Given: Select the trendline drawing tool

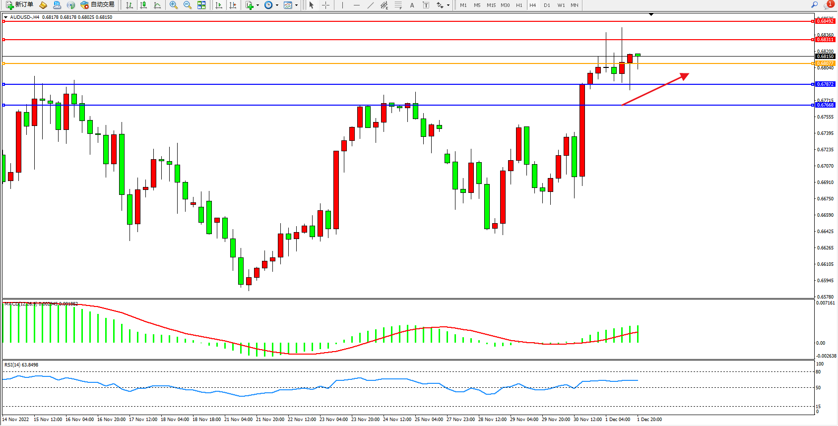Looking at the screenshot, I should tap(371, 5).
